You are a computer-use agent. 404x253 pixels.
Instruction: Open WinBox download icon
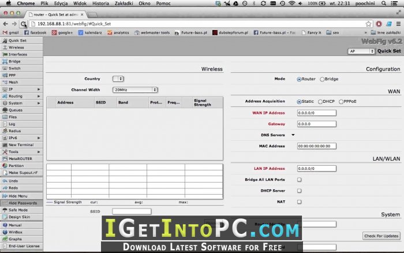pyautogui.click(x=5, y=232)
